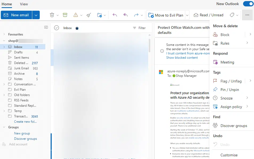Viewport: 254px width, 159px height.
Task: Click the New email button
Action: click(x=16, y=15)
